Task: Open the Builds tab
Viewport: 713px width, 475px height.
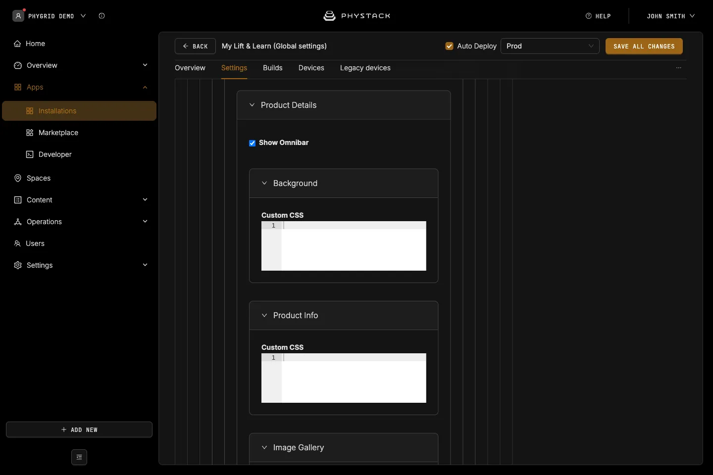Action: [273, 68]
